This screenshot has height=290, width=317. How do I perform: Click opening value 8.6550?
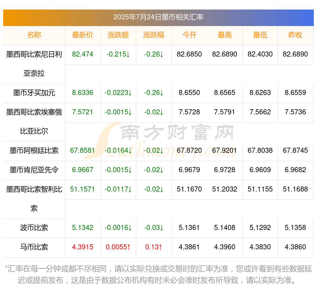click(189, 93)
